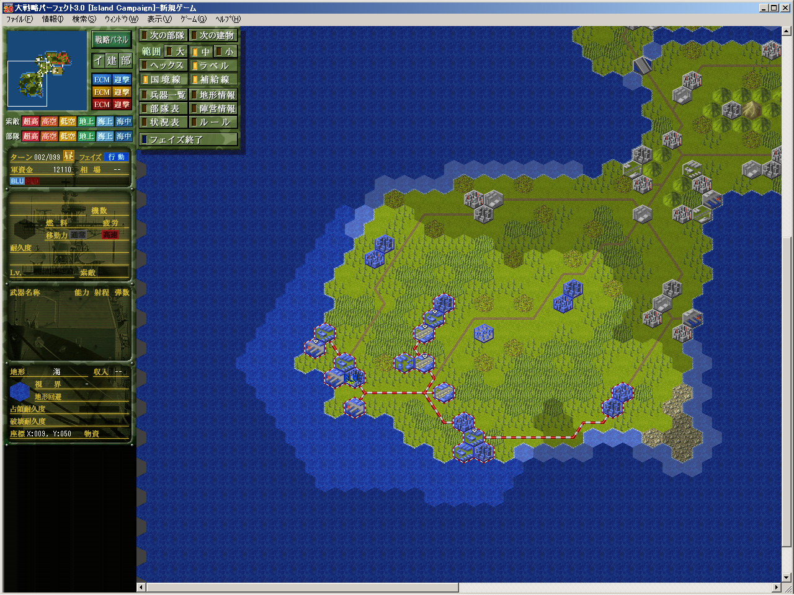
Task: Open the 検索(S) menu
Action: tap(84, 19)
